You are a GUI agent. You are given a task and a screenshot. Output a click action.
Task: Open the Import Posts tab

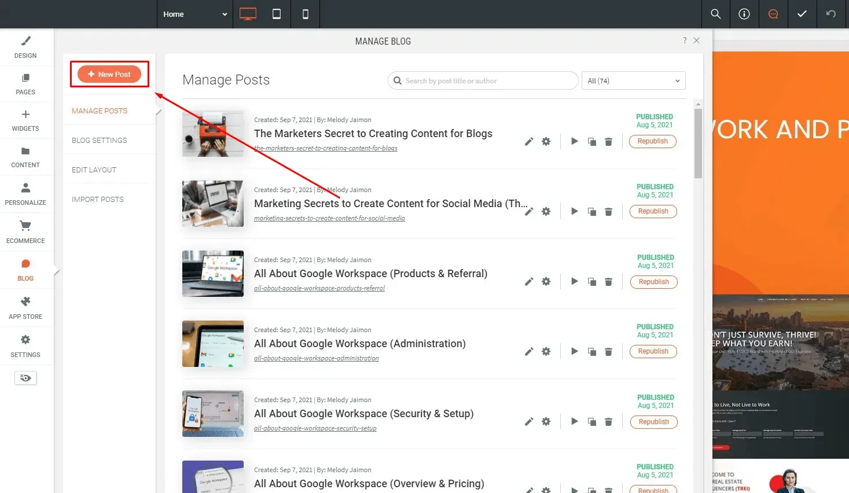pos(97,198)
